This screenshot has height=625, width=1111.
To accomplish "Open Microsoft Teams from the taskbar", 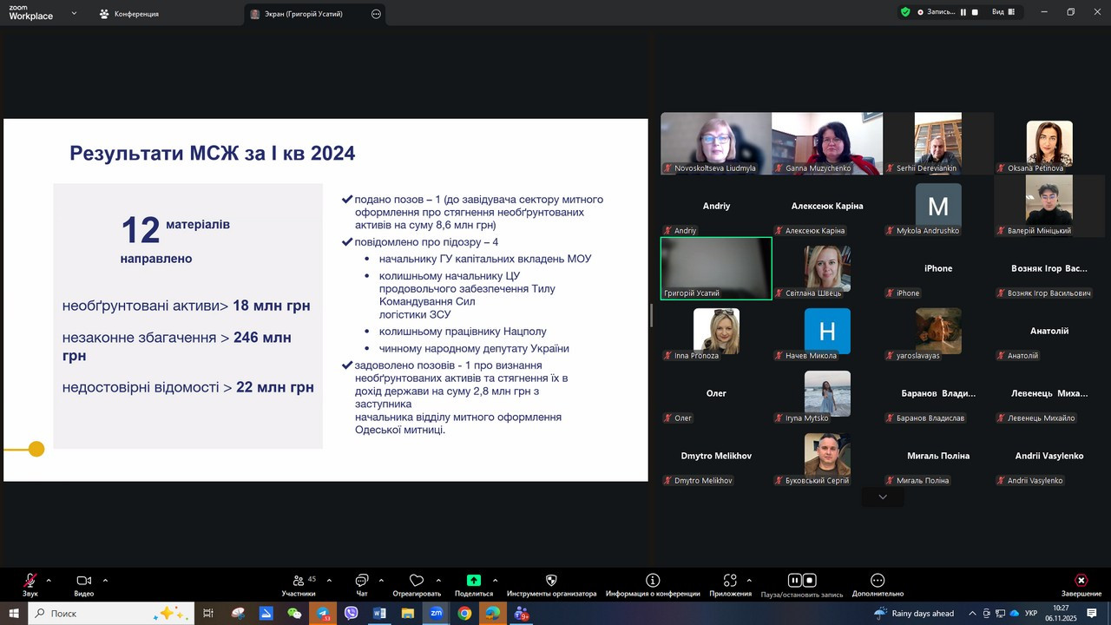I will pos(521,613).
